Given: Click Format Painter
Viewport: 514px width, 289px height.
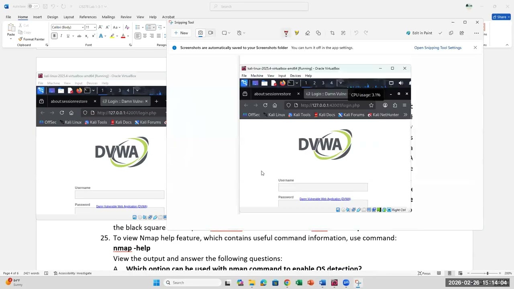Looking at the screenshot, I should click(x=31, y=39).
